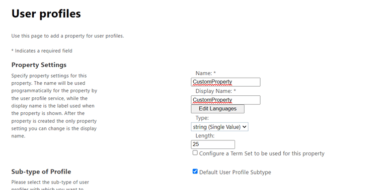Click the "Name: *" label
Screen dimensions: 385x190
205,73
